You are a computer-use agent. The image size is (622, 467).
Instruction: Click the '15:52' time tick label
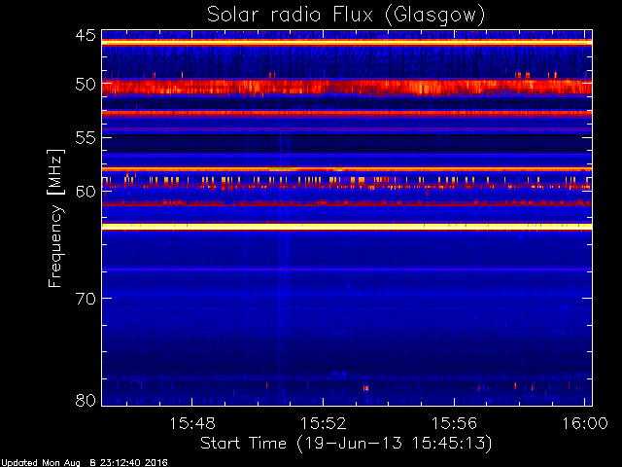tap(324, 423)
